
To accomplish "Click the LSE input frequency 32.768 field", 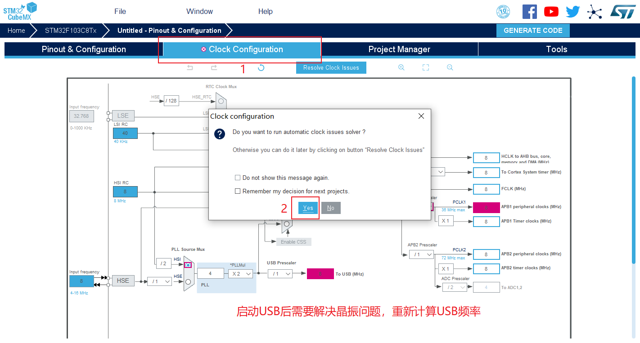I will pyautogui.click(x=81, y=116).
